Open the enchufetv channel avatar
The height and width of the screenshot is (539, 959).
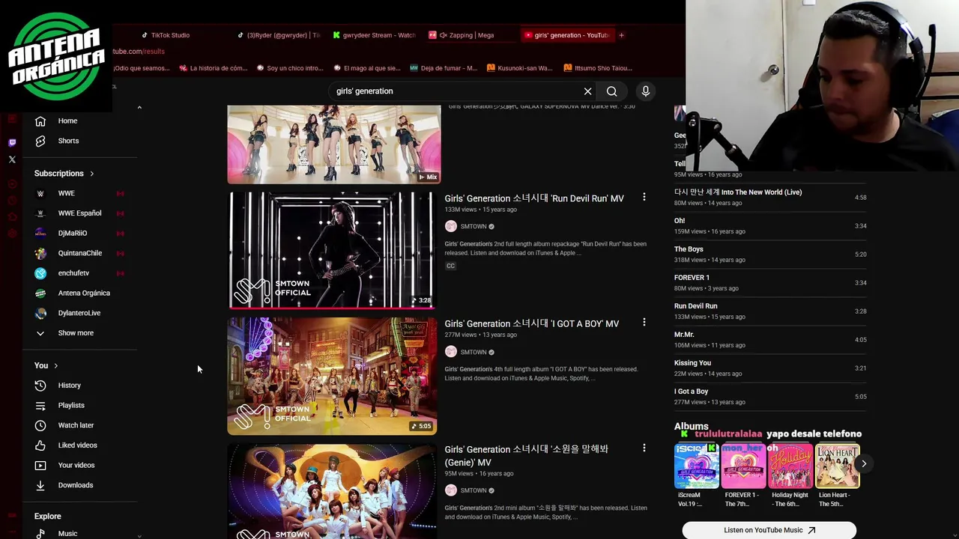[40, 273]
